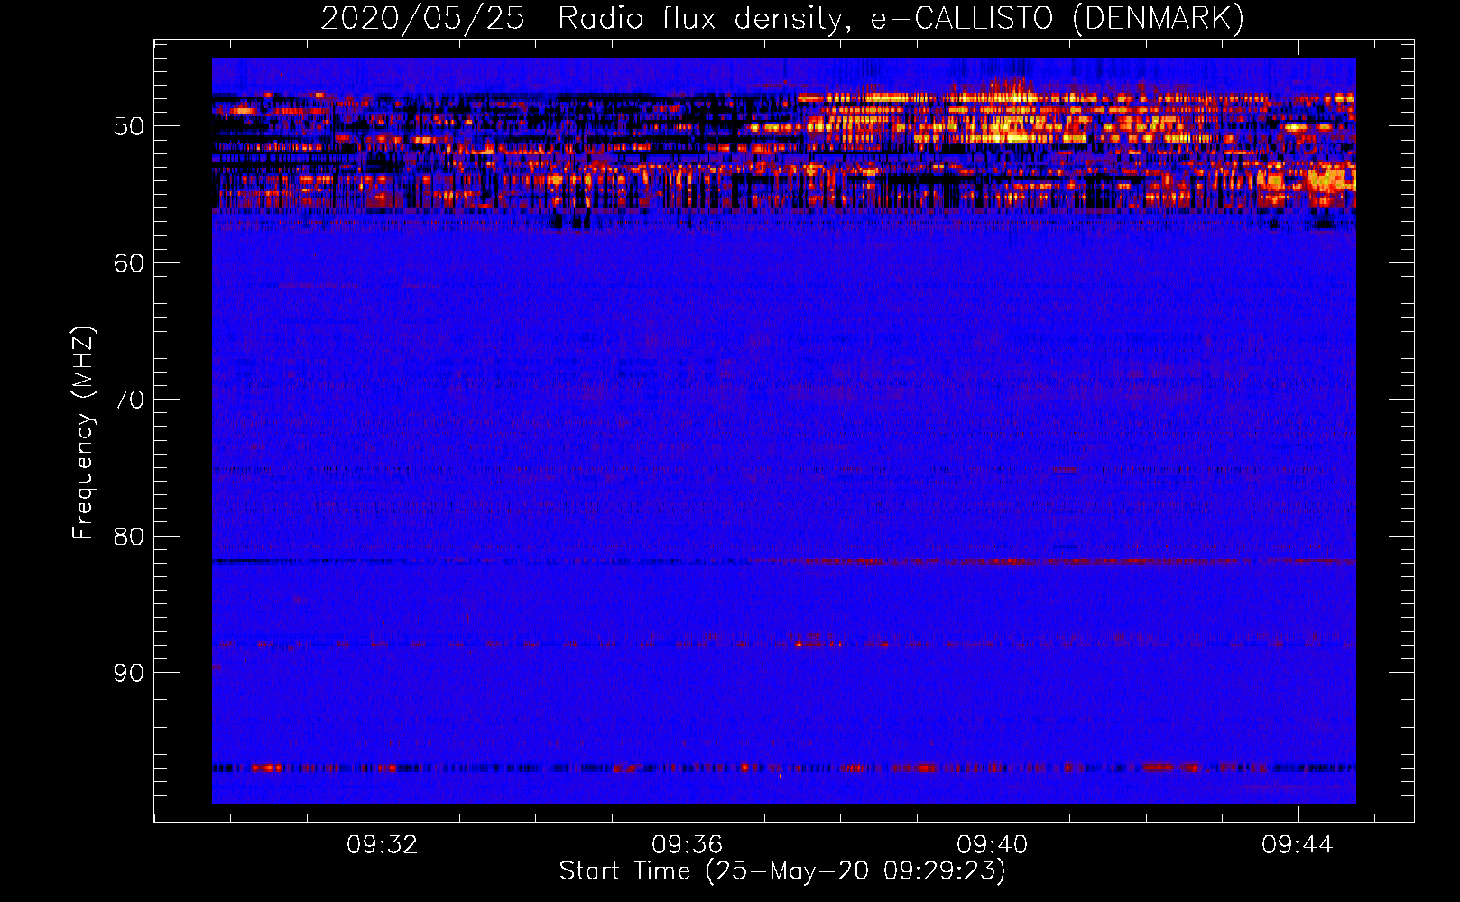Click the 80 MHz tick label on the frequency axis
This screenshot has height=902, width=1460.
click(129, 537)
